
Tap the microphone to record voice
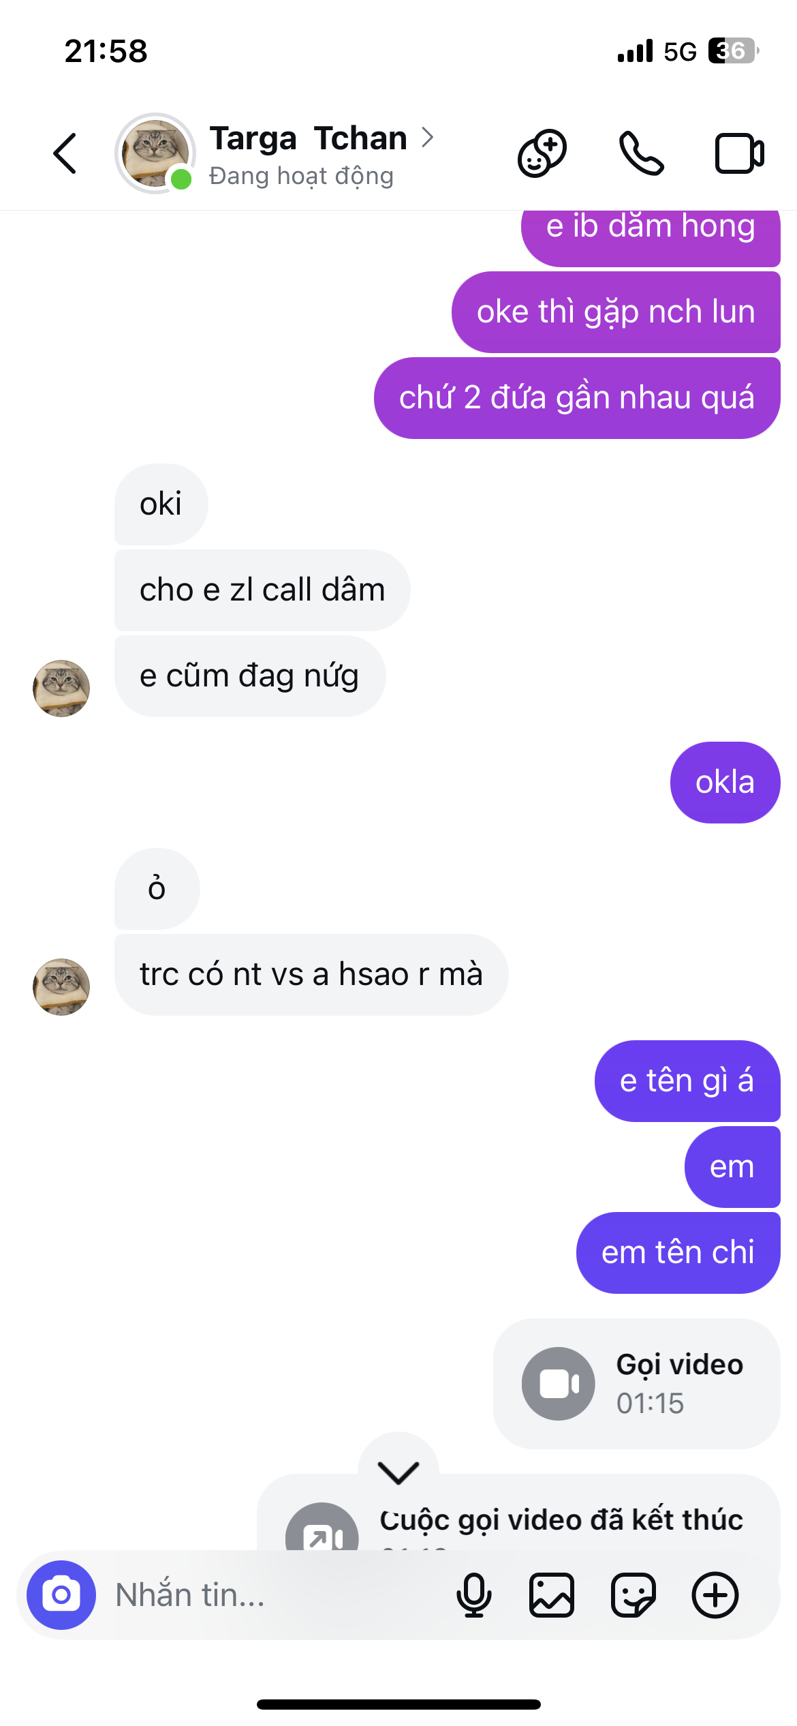pyautogui.click(x=473, y=1595)
